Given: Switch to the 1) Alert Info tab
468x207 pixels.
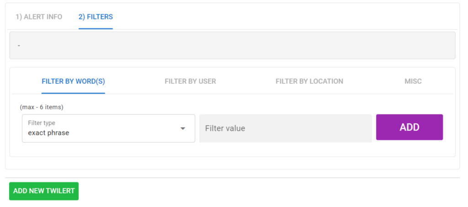Looking at the screenshot, I should coord(39,17).
